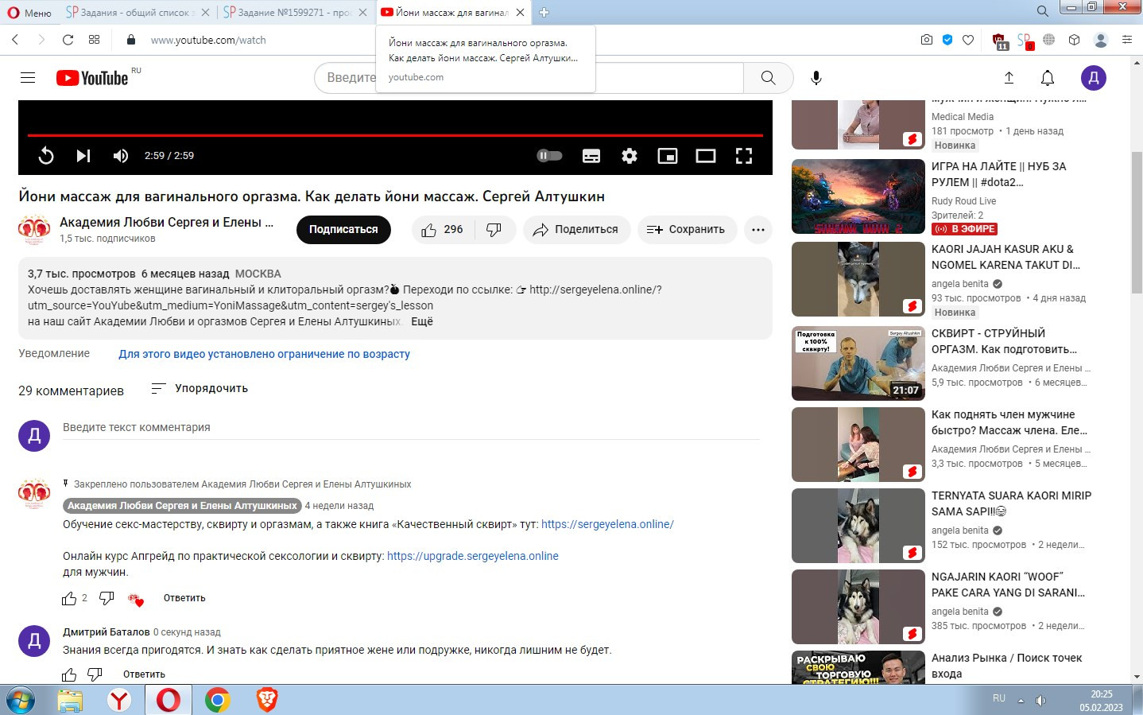Click the red video progress bar
Image resolution: width=1143 pixels, height=715 pixels.
point(395,135)
